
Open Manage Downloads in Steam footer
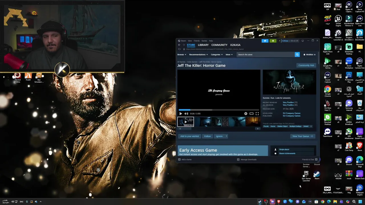[247, 159]
